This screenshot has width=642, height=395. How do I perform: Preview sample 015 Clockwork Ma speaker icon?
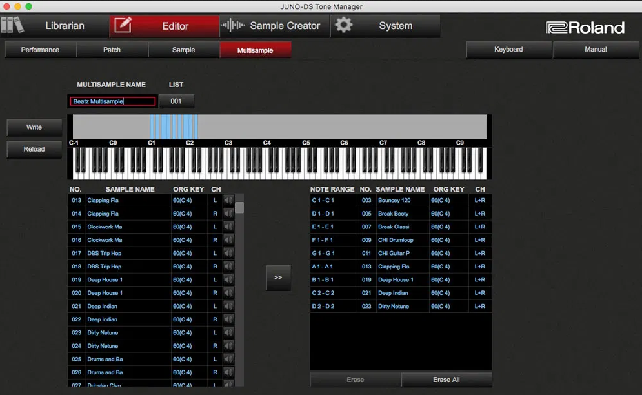[228, 227]
